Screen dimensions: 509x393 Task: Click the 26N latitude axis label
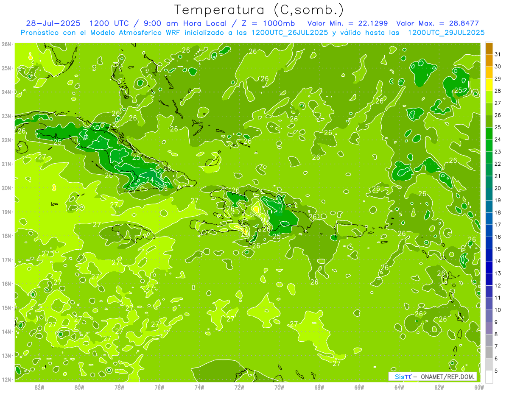[x=6, y=44]
